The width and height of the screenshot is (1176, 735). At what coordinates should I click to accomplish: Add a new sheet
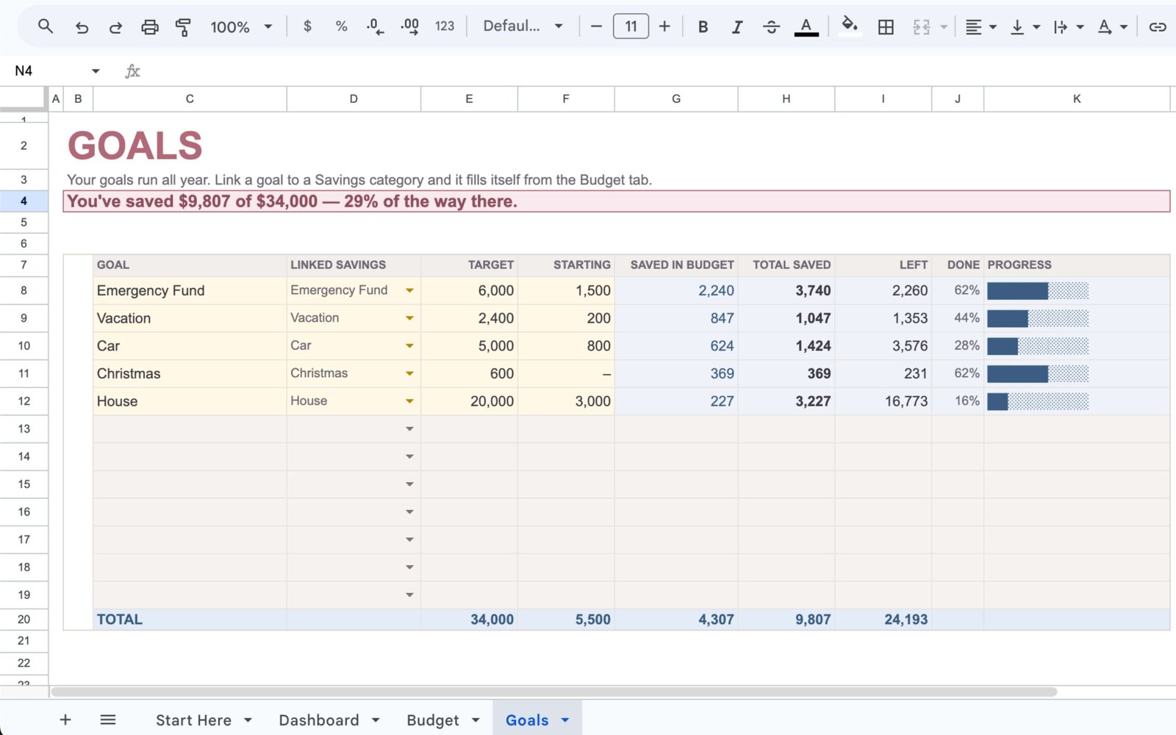(x=65, y=720)
